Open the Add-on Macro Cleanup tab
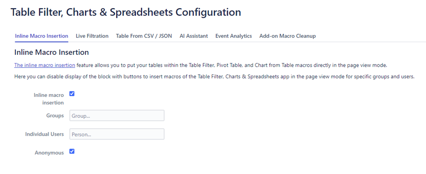Screen dimensions: 426x174 click(x=287, y=36)
